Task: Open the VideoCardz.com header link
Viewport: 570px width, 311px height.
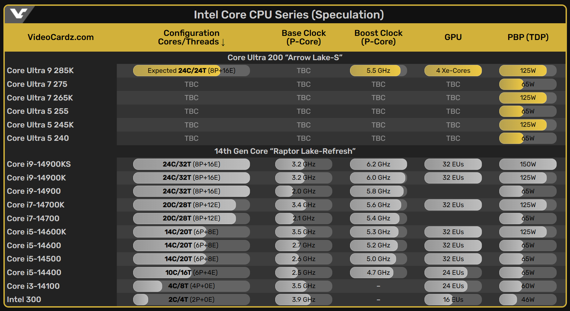Action: pos(61,37)
